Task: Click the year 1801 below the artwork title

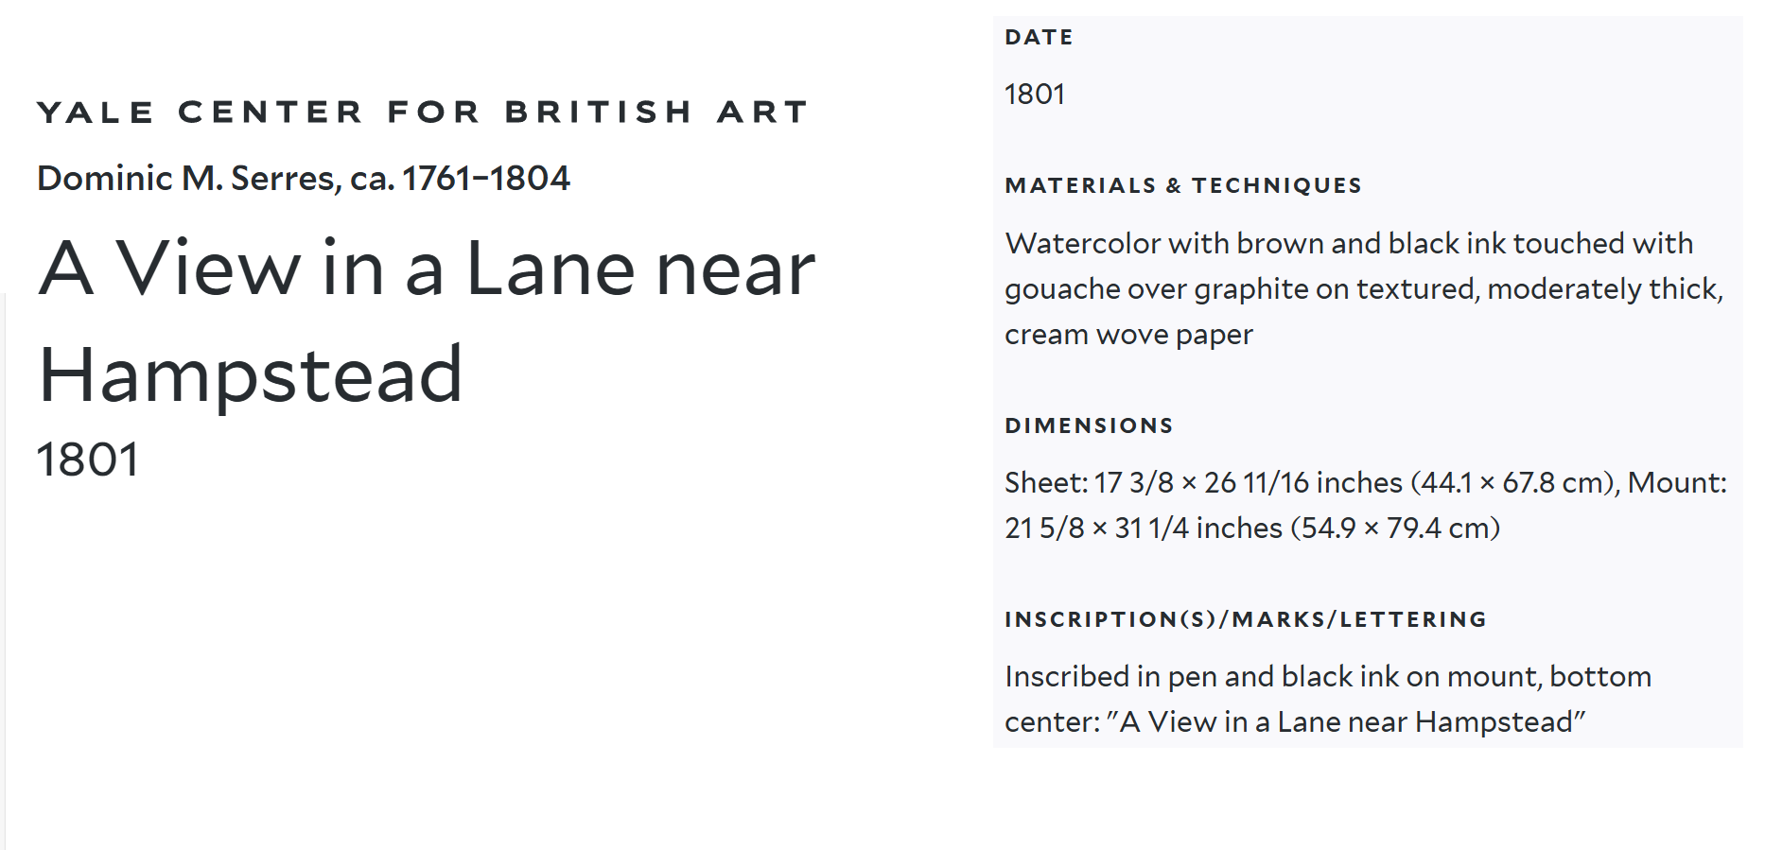Action: click(x=88, y=460)
